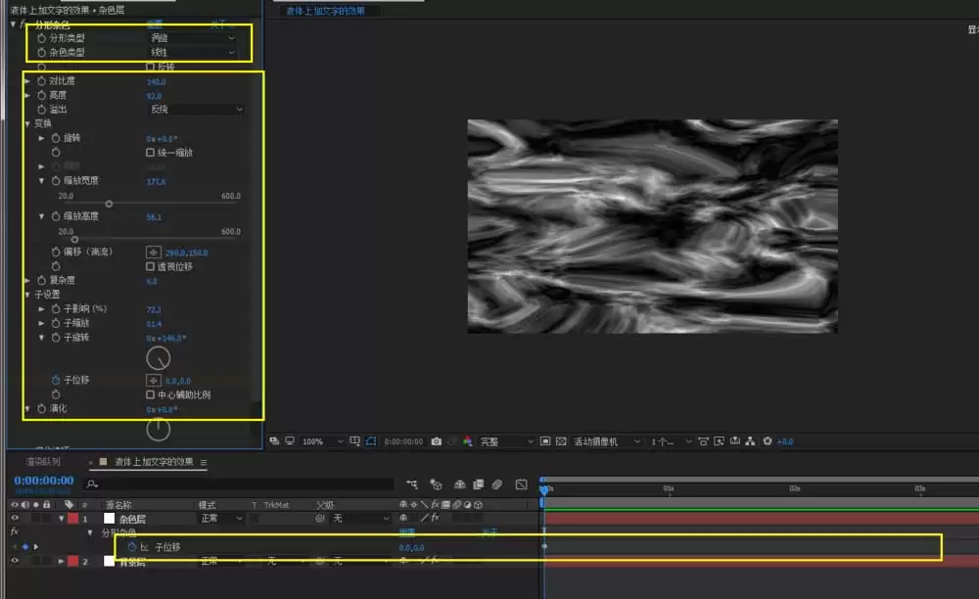Click the timeline layer search field
979x599 pixels.
pos(239,484)
